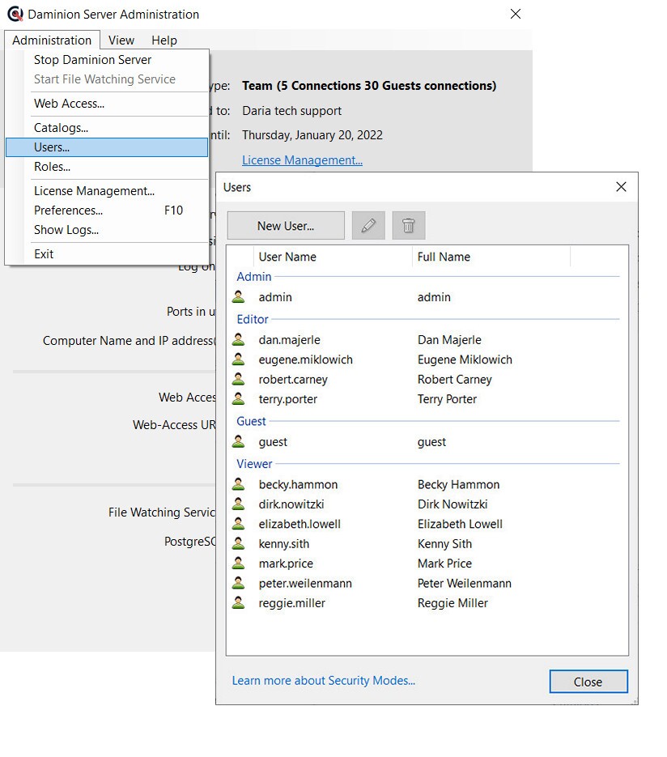This screenshot has width=667, height=757.
Task: Click the pencil edit user icon
Action: [368, 226]
